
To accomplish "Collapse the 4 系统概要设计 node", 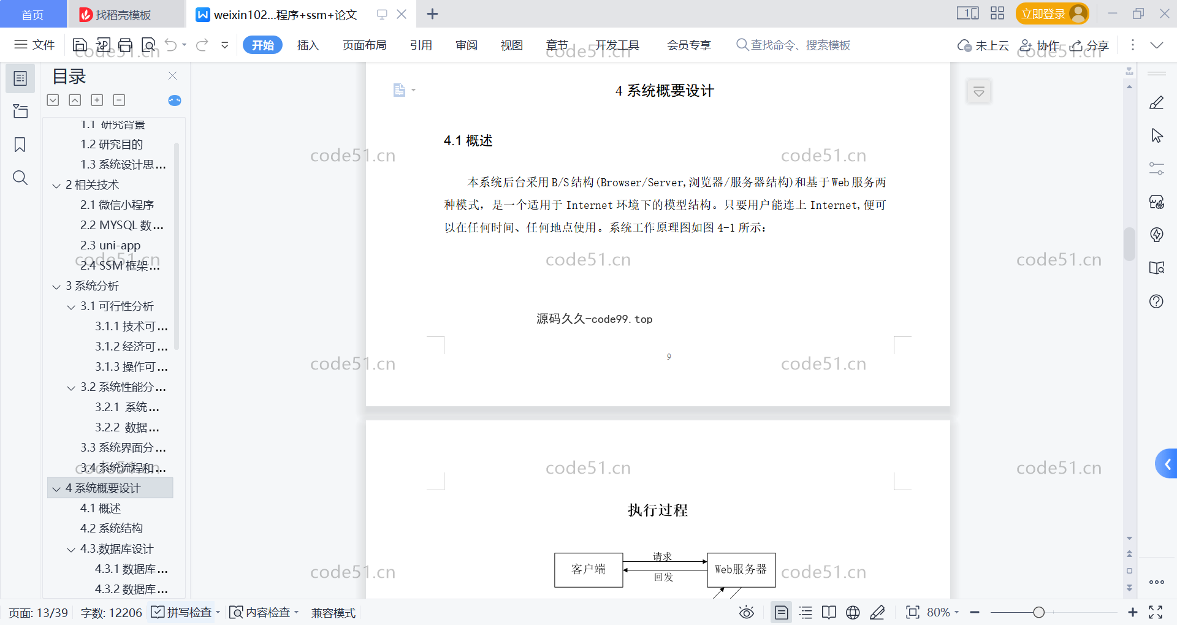I will (56, 488).
